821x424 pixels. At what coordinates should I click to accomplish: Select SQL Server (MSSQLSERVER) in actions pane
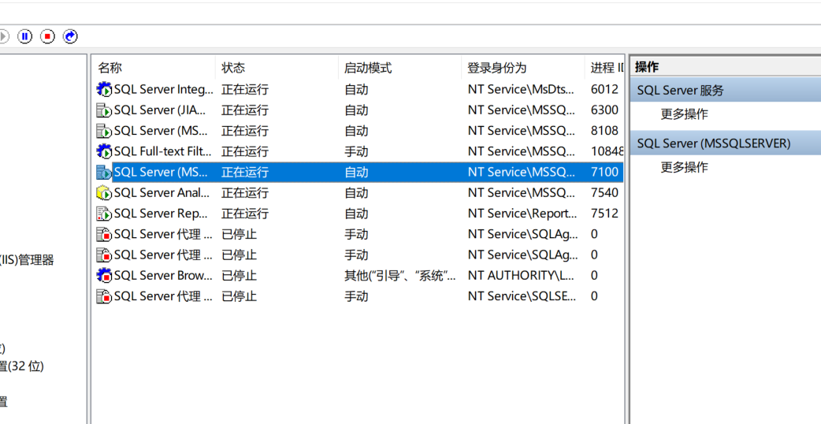point(726,143)
